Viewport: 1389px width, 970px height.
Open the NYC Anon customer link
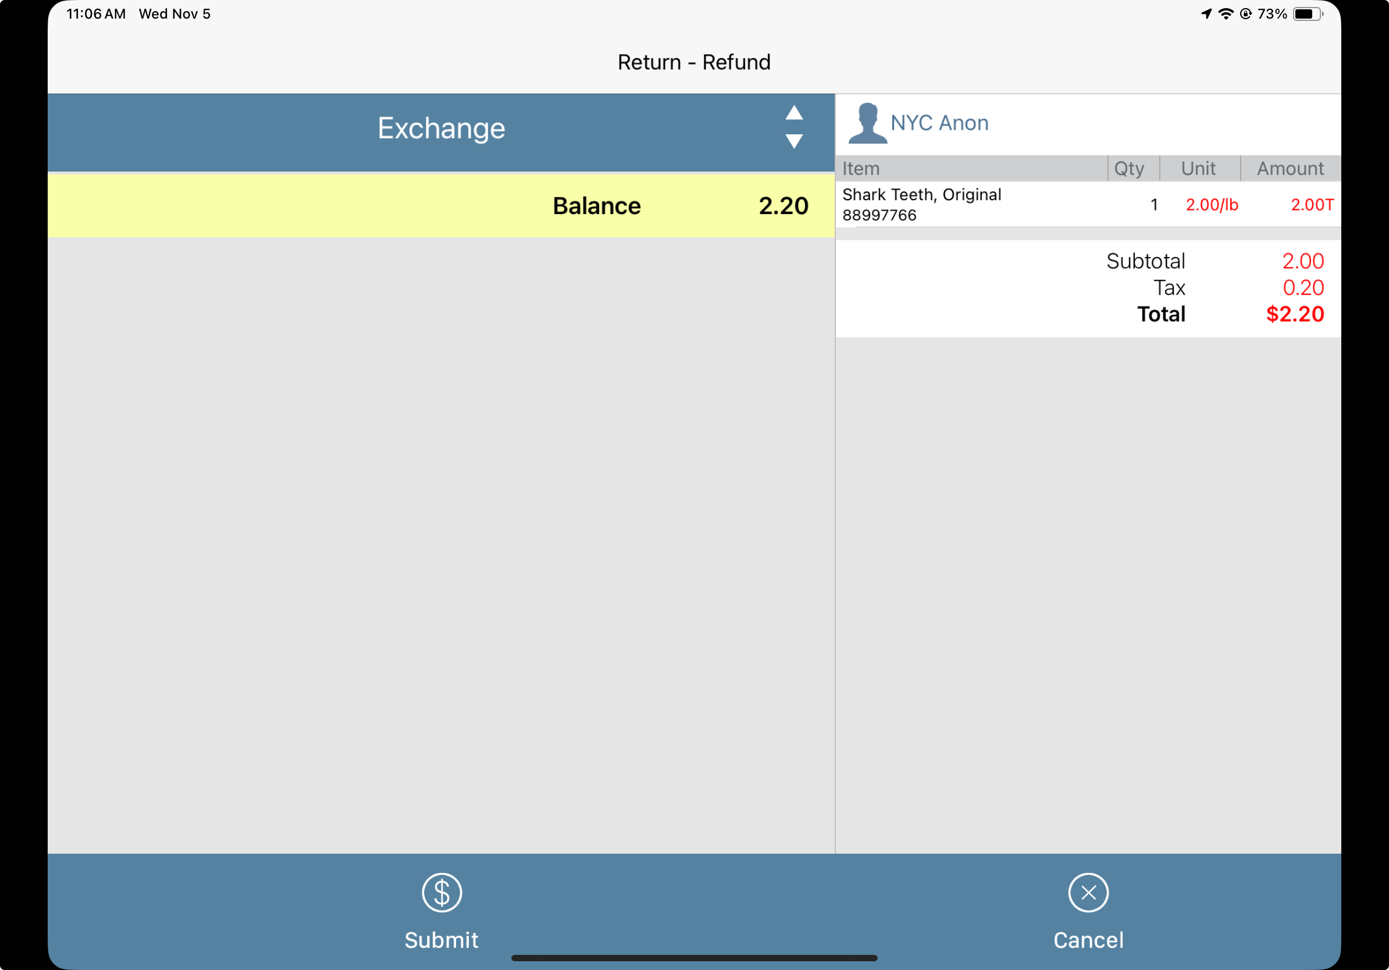939,123
